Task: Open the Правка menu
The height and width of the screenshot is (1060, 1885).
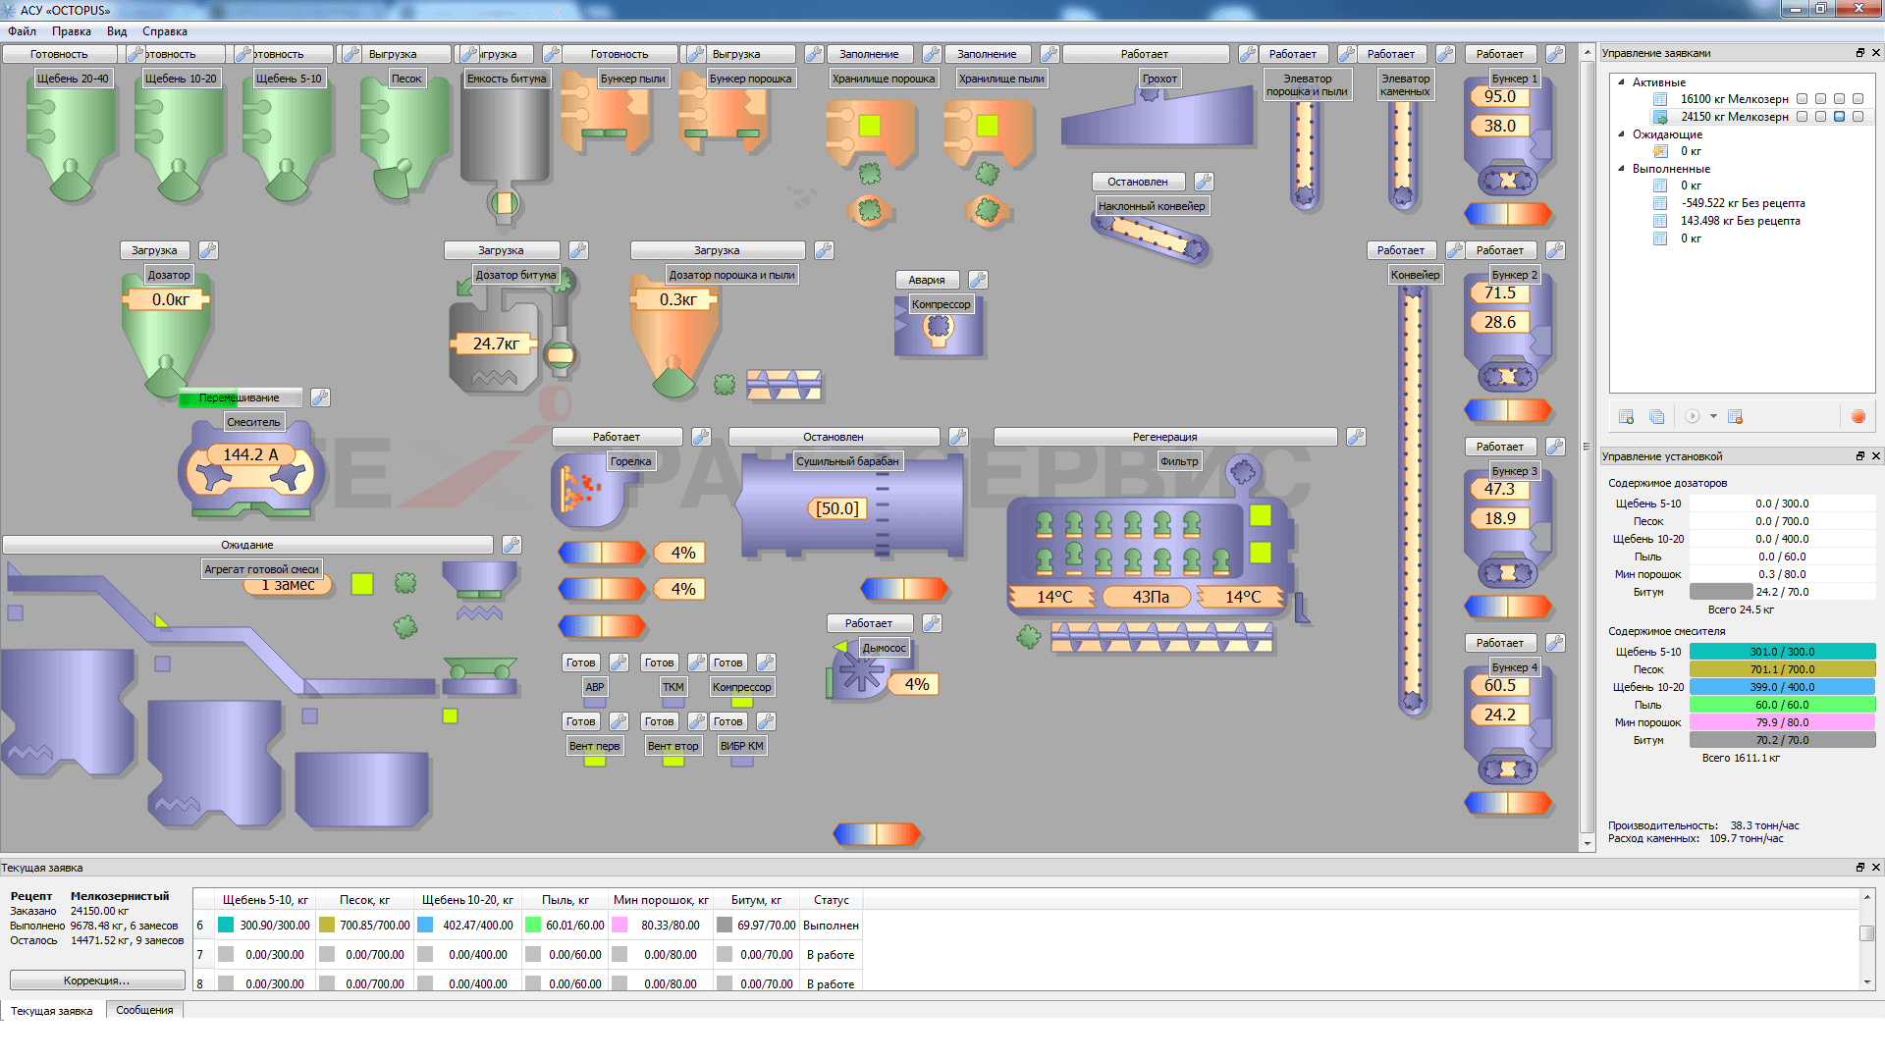Action: [72, 31]
